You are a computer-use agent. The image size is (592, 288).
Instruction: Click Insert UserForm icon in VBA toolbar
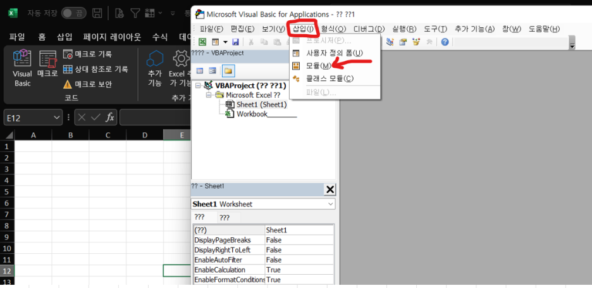tap(216, 42)
